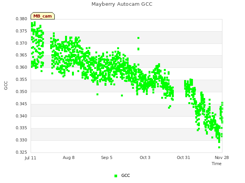Click the 0.380 y-axis value

pyautogui.click(x=21, y=19)
